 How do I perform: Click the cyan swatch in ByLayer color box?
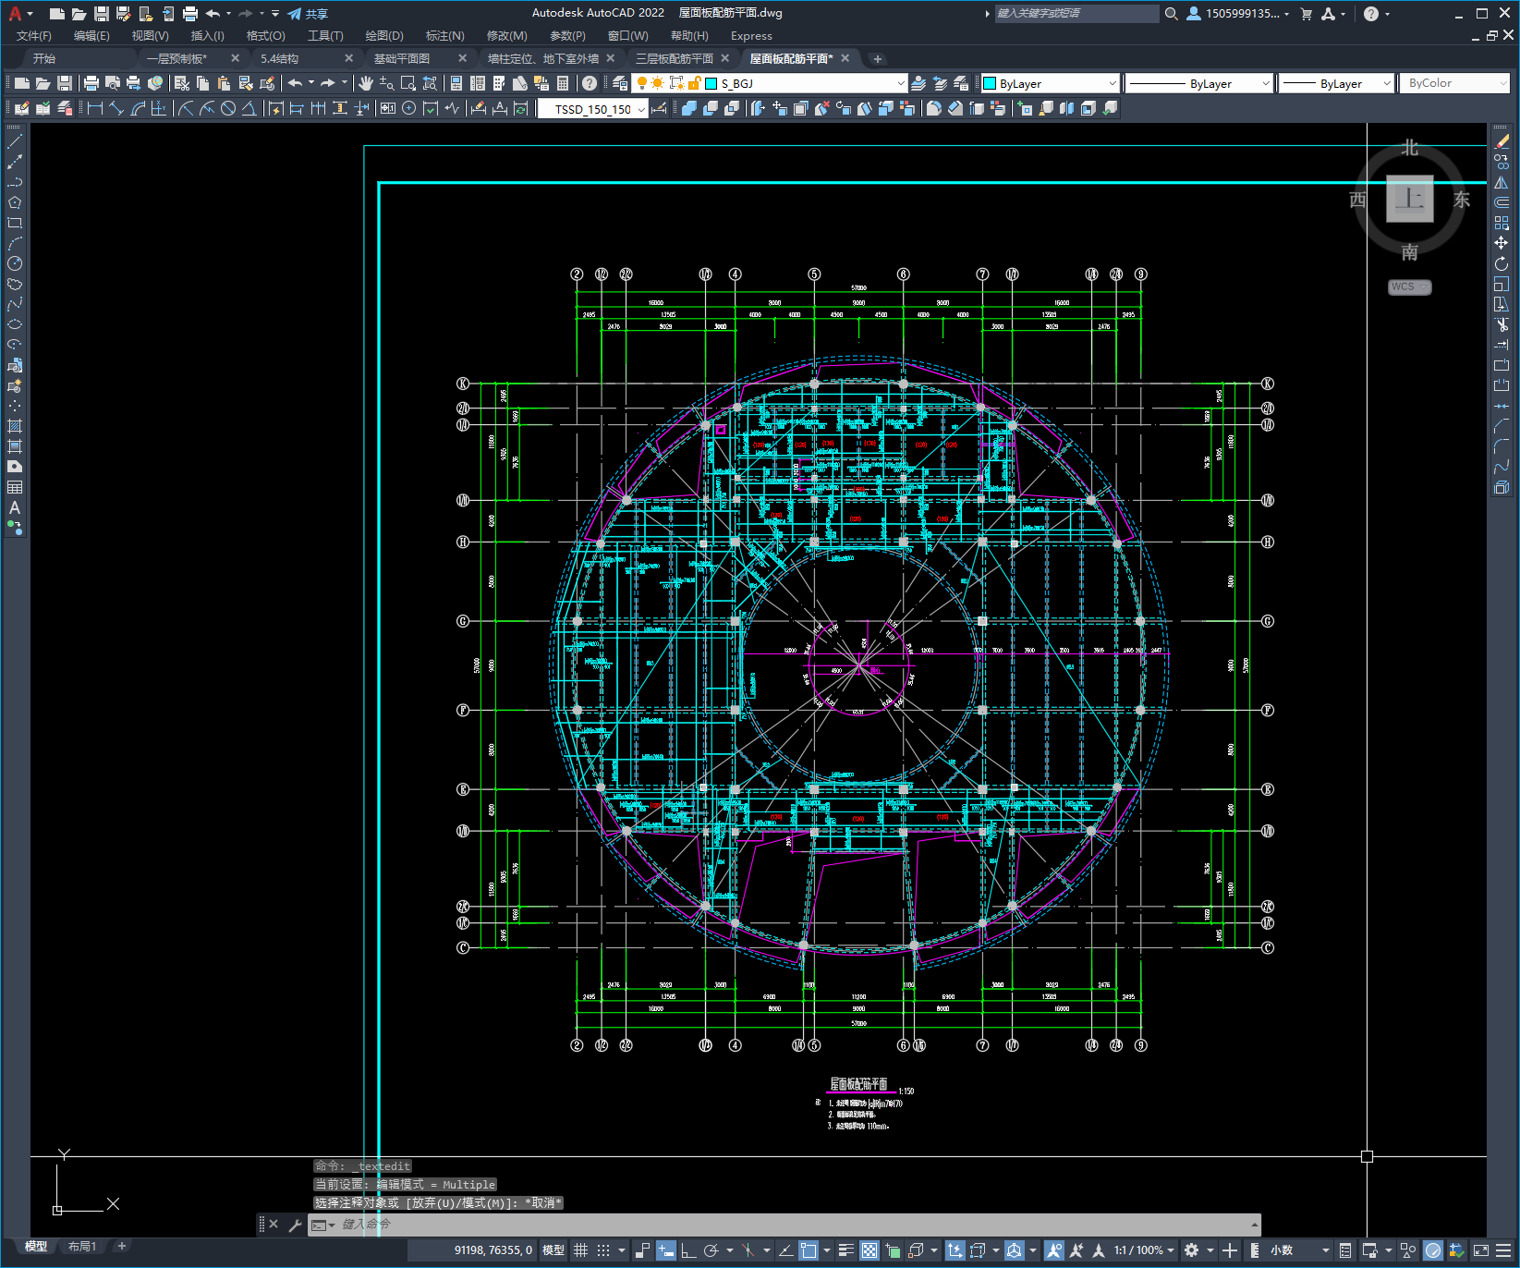(990, 83)
